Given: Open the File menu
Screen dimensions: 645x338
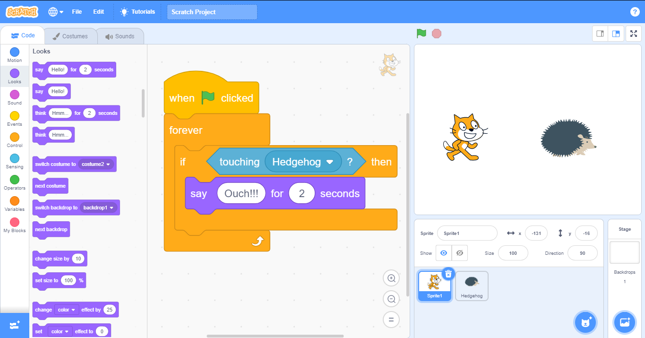Looking at the screenshot, I should click(x=77, y=12).
